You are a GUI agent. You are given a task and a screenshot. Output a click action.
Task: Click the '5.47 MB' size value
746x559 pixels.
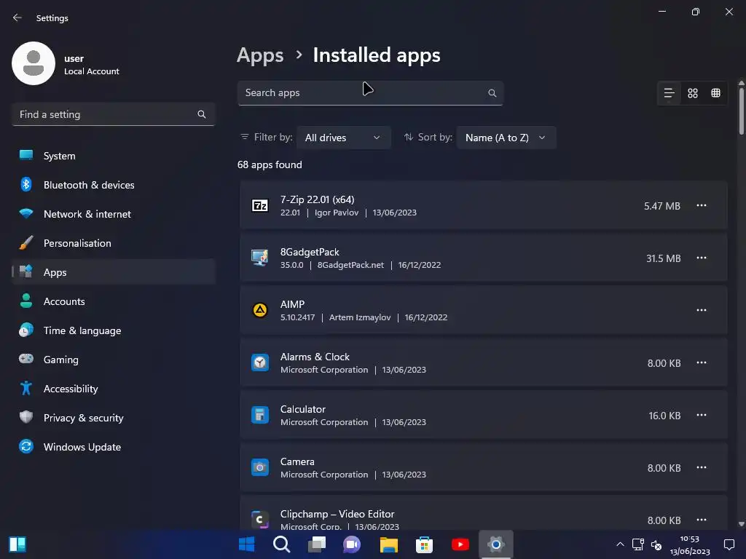661,206
